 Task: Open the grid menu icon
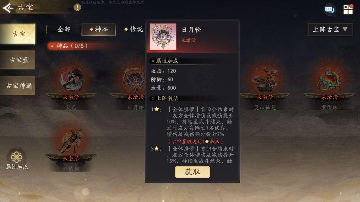click(348, 9)
